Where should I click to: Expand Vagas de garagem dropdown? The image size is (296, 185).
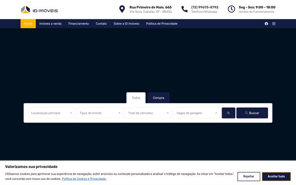pyautogui.click(x=197, y=113)
